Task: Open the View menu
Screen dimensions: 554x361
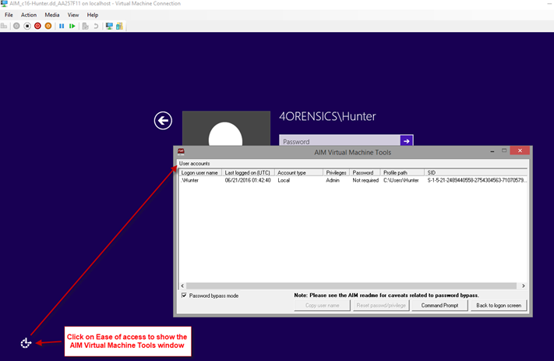Action: coord(73,15)
